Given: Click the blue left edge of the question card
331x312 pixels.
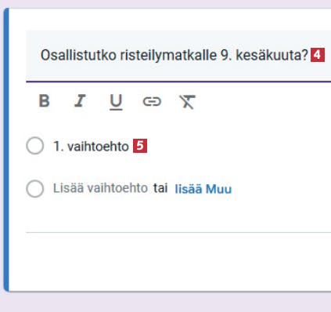Looking at the screenshot, I should [x=6, y=150].
